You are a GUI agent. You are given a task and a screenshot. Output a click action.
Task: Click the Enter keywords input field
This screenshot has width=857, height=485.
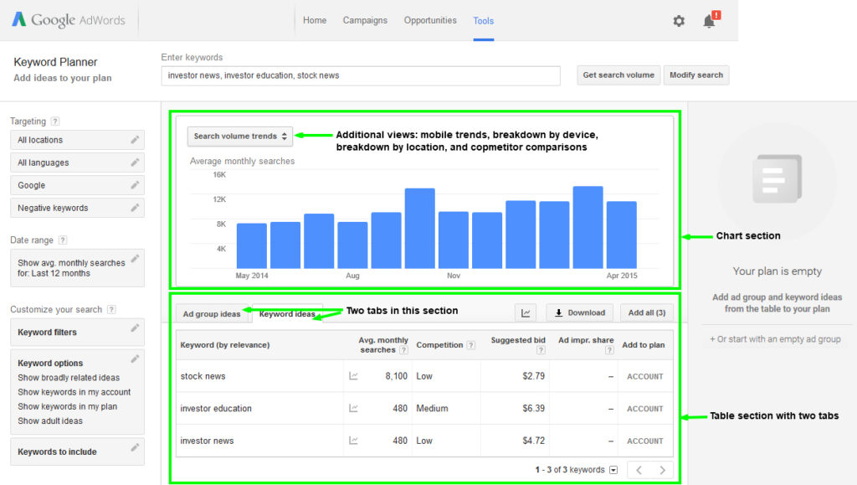coord(361,75)
